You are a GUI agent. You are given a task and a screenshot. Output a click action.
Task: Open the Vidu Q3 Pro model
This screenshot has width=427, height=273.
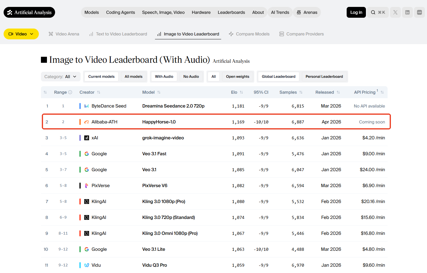click(x=155, y=265)
